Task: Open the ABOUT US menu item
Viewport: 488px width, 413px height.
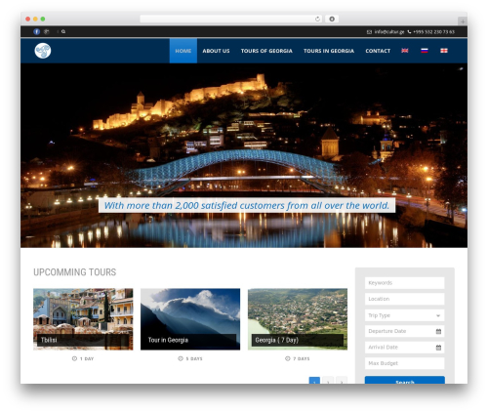Action: pyautogui.click(x=216, y=51)
